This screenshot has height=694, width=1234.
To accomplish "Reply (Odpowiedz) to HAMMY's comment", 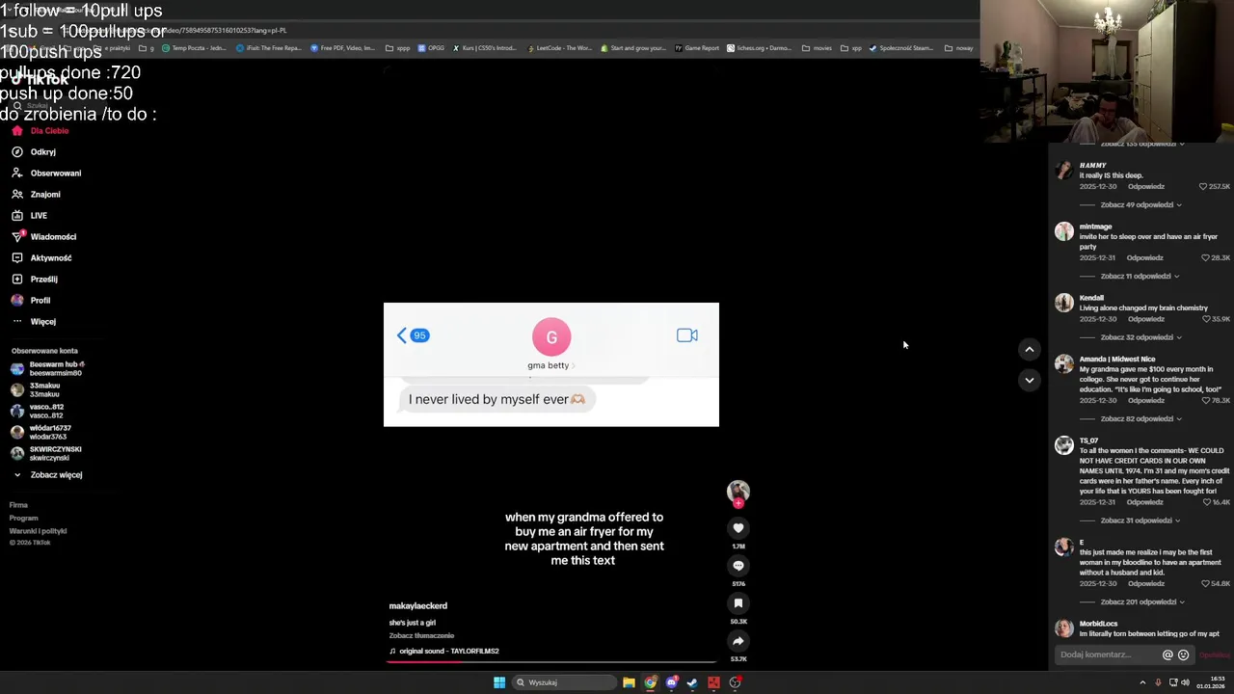I will point(1145,187).
